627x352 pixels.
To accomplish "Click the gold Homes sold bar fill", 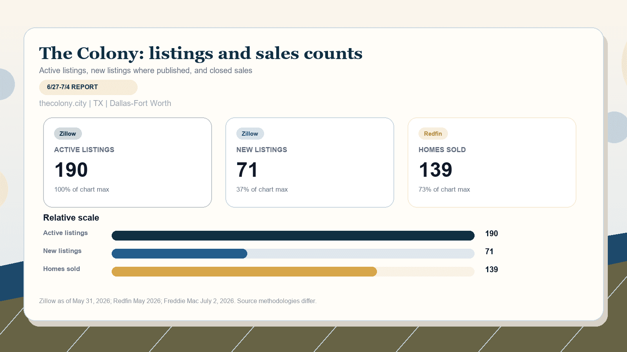I will pyautogui.click(x=244, y=271).
